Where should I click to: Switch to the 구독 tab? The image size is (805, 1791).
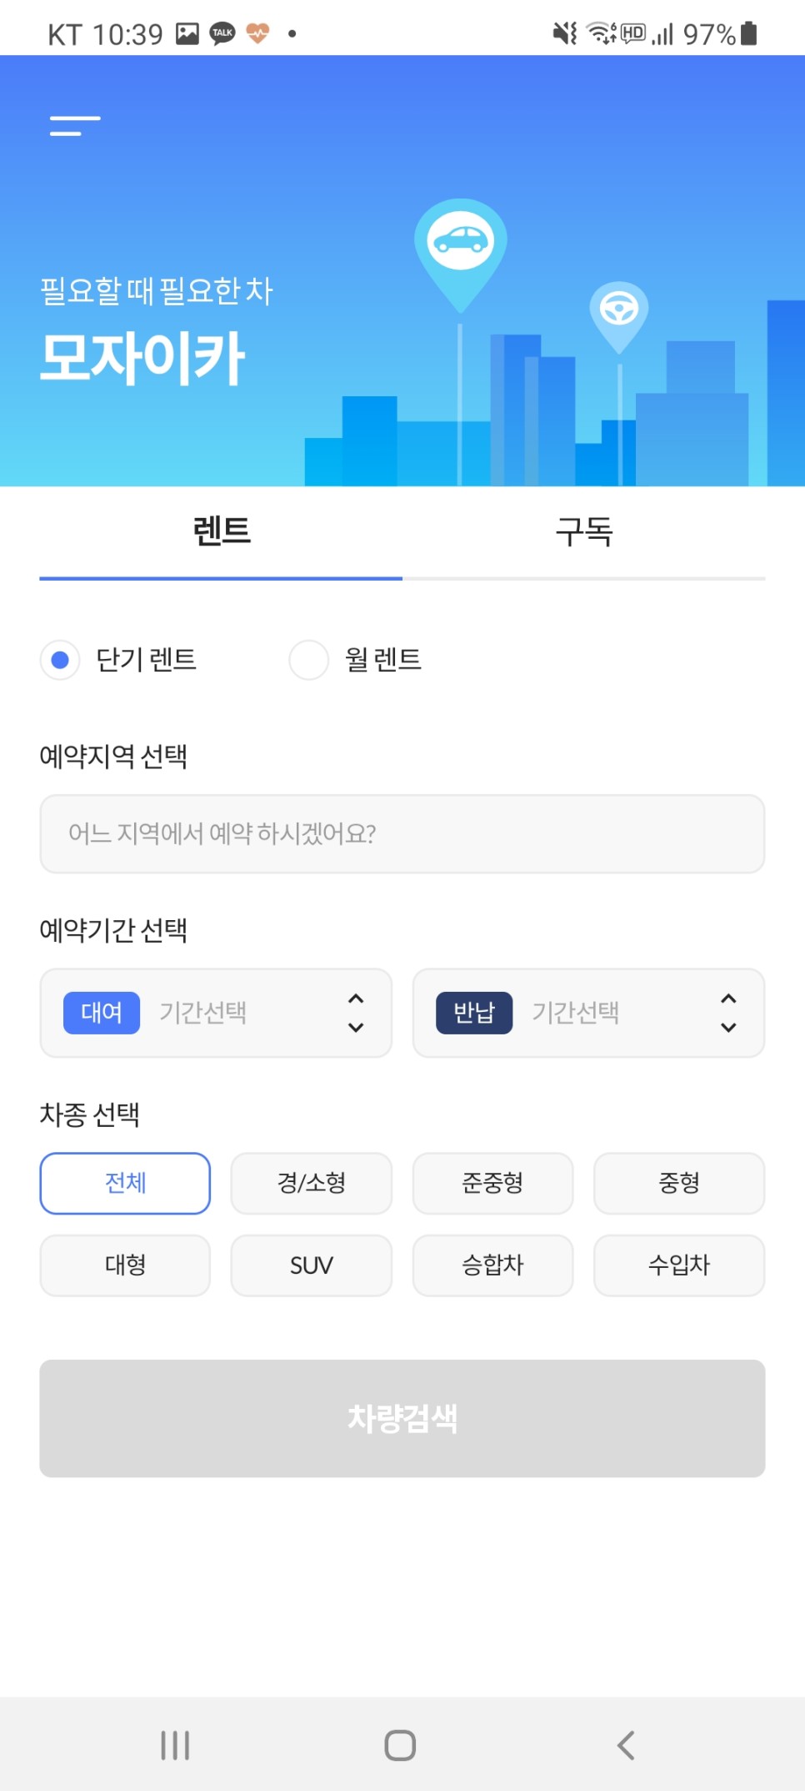(x=583, y=531)
